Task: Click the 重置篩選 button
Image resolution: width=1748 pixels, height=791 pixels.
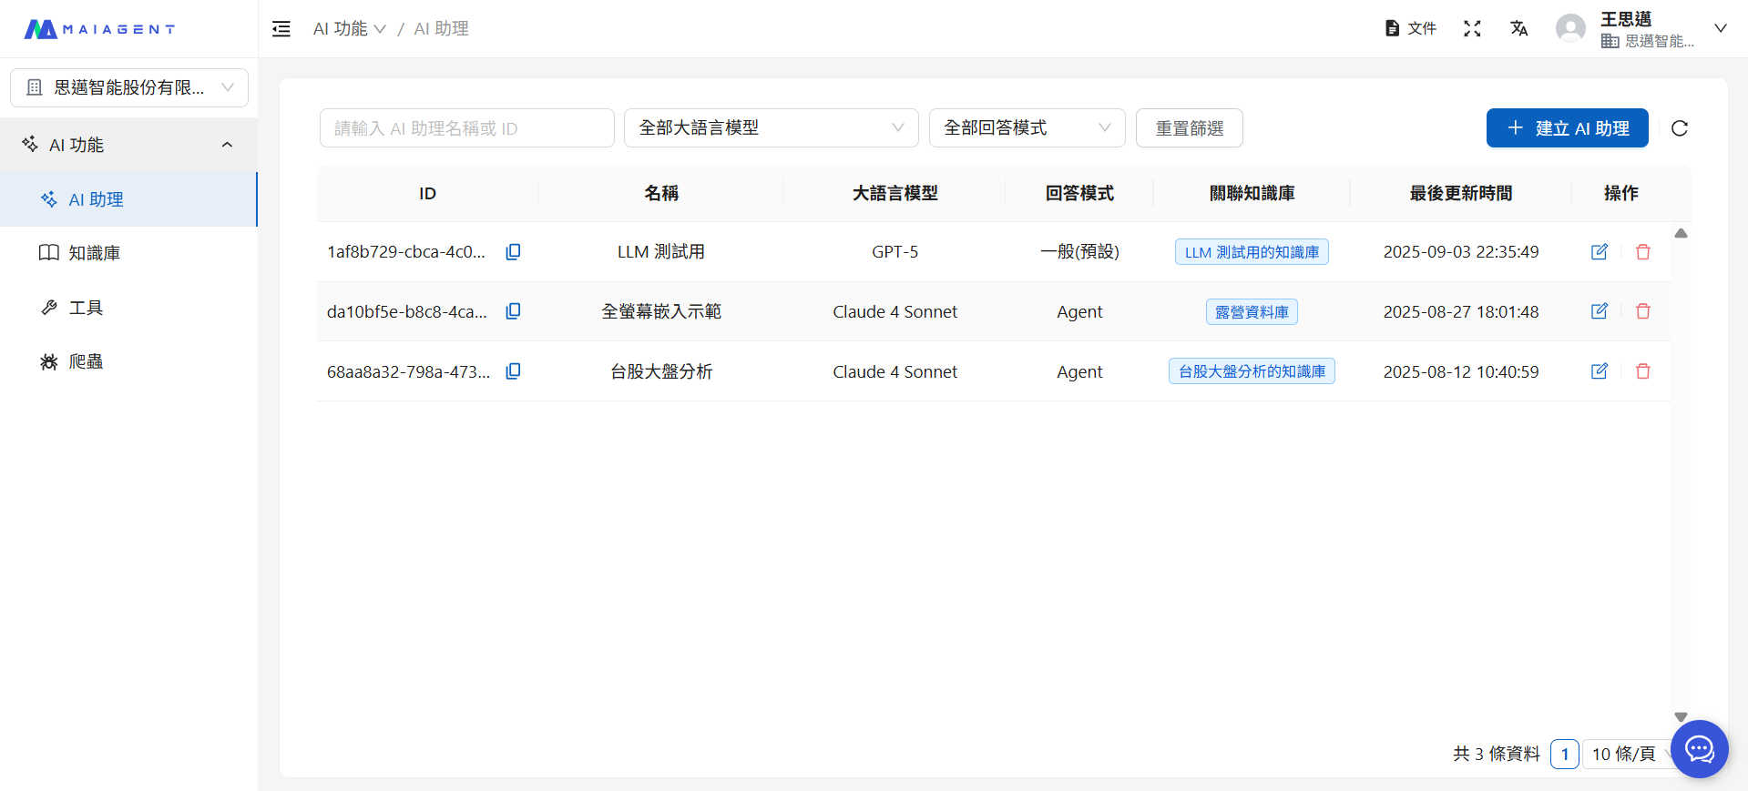Action: 1189,128
